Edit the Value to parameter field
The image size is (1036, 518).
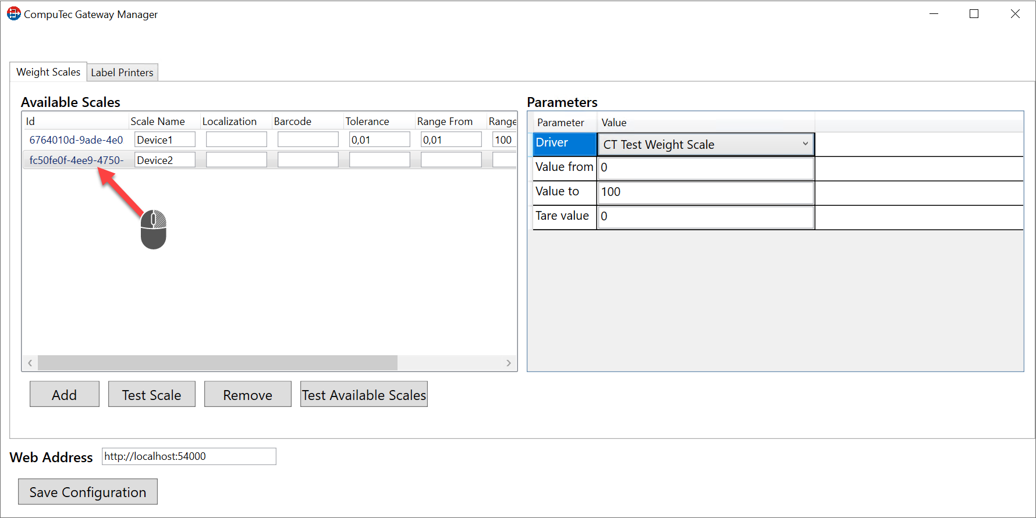(705, 192)
